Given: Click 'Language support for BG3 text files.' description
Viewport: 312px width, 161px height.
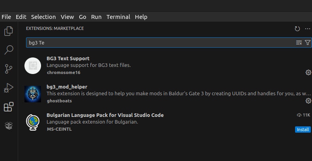Looking at the screenshot, I should (88, 65).
